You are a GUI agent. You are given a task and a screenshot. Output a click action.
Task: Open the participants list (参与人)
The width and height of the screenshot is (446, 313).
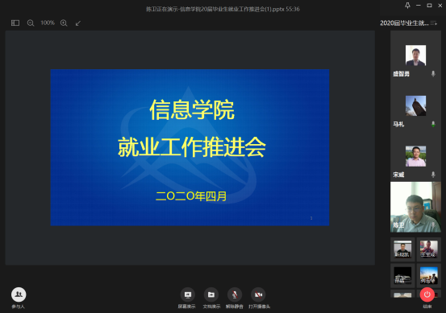point(19,294)
